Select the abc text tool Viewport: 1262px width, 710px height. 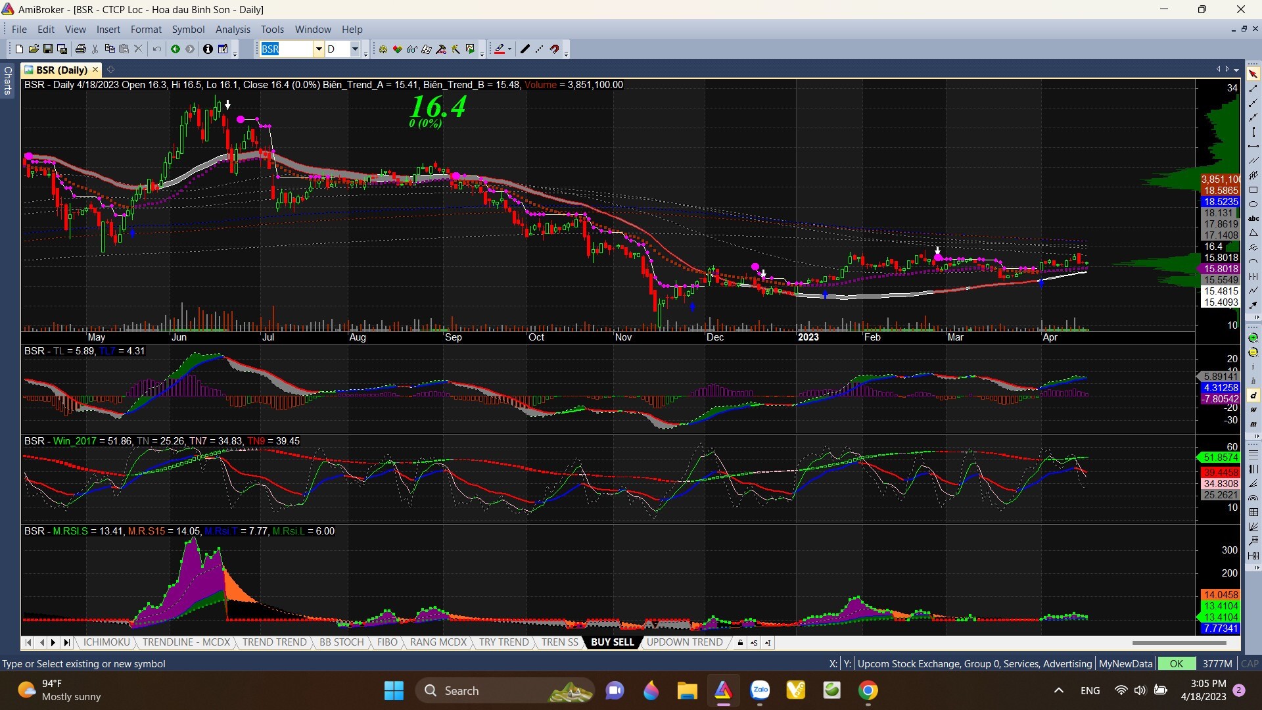pos(1253,219)
